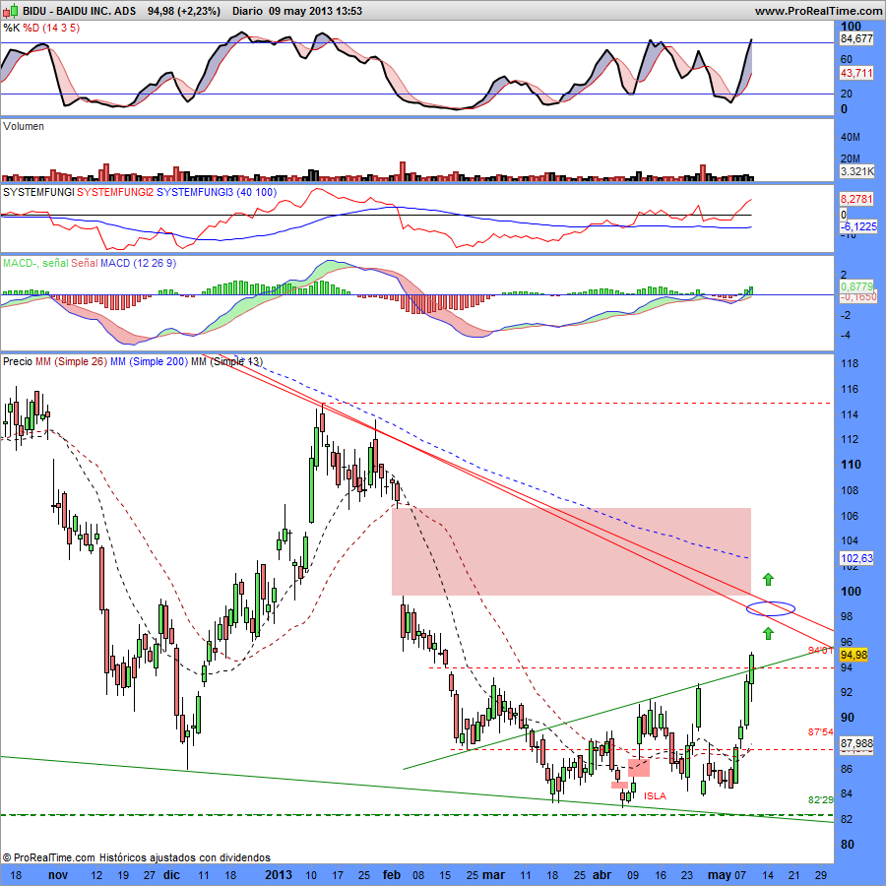This screenshot has height=886, width=886.
Task: Select the %K stochastic label
Action: [x=11, y=28]
